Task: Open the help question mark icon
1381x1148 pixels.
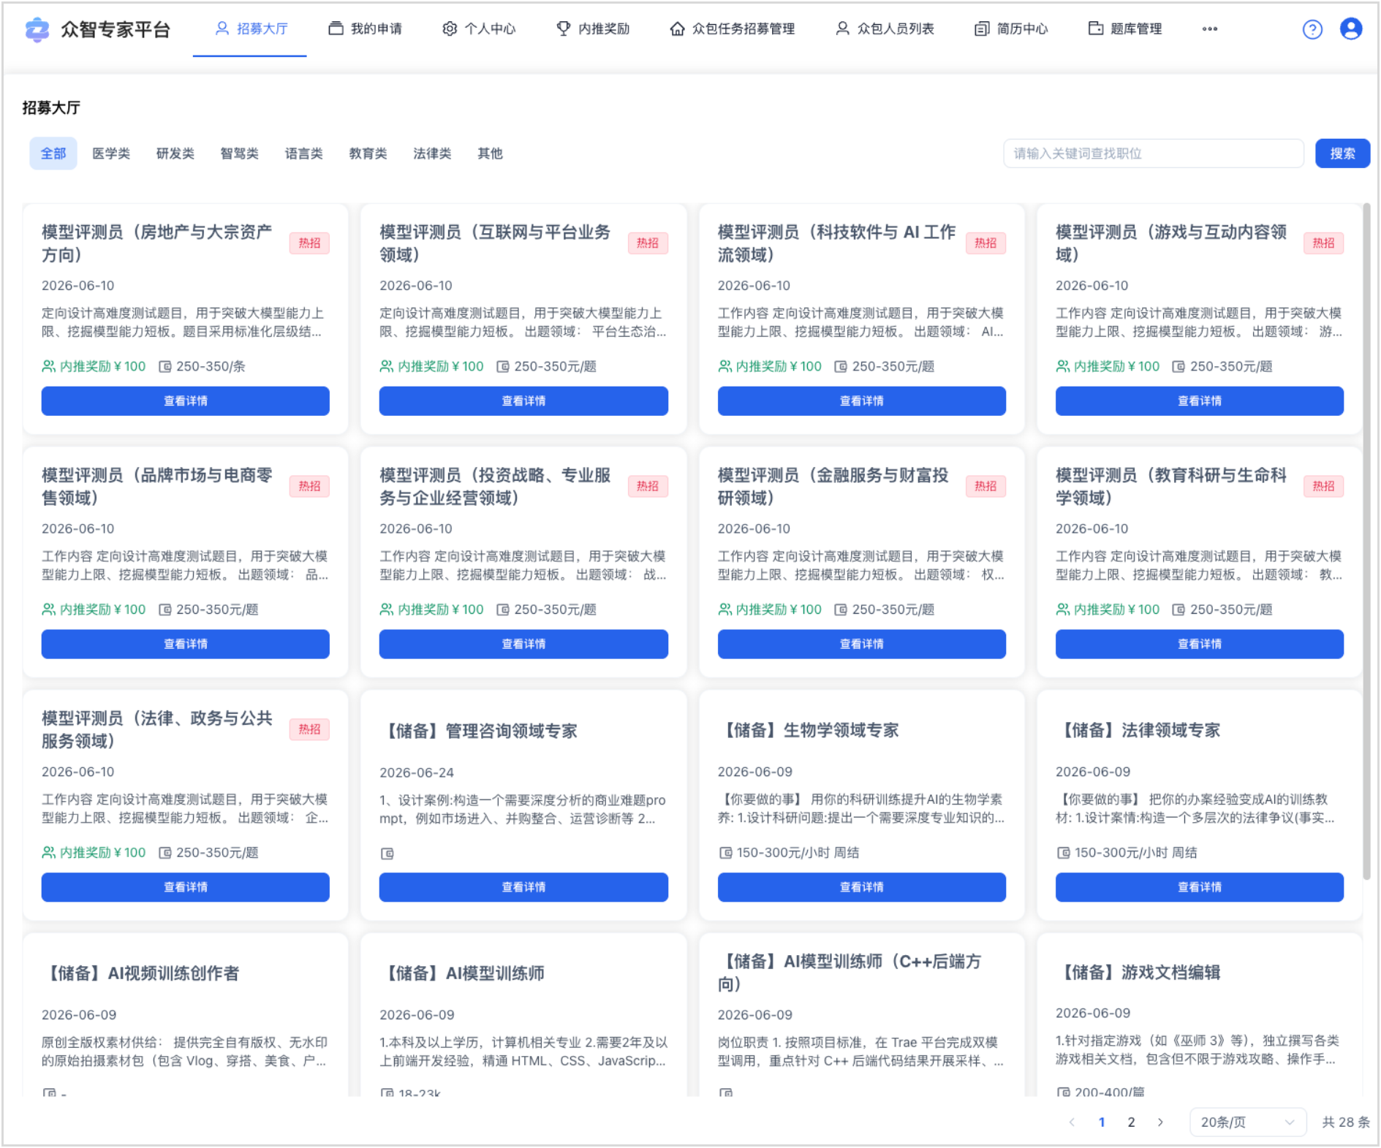Action: pyautogui.click(x=1312, y=29)
